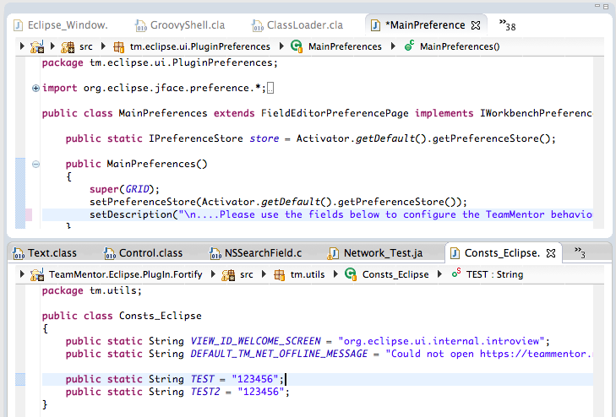Show hidden editors list marked 38
616x417 pixels.
click(507, 25)
